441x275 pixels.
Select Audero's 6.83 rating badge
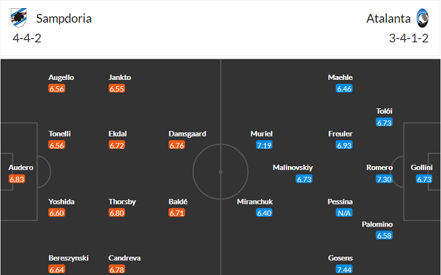[18, 179]
